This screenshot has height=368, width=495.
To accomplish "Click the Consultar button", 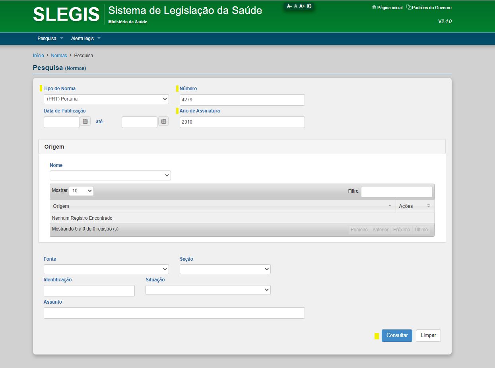I will [397, 335].
